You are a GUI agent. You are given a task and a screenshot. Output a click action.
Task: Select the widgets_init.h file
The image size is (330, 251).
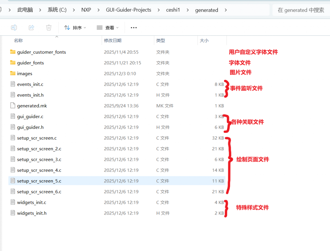coord(32,213)
